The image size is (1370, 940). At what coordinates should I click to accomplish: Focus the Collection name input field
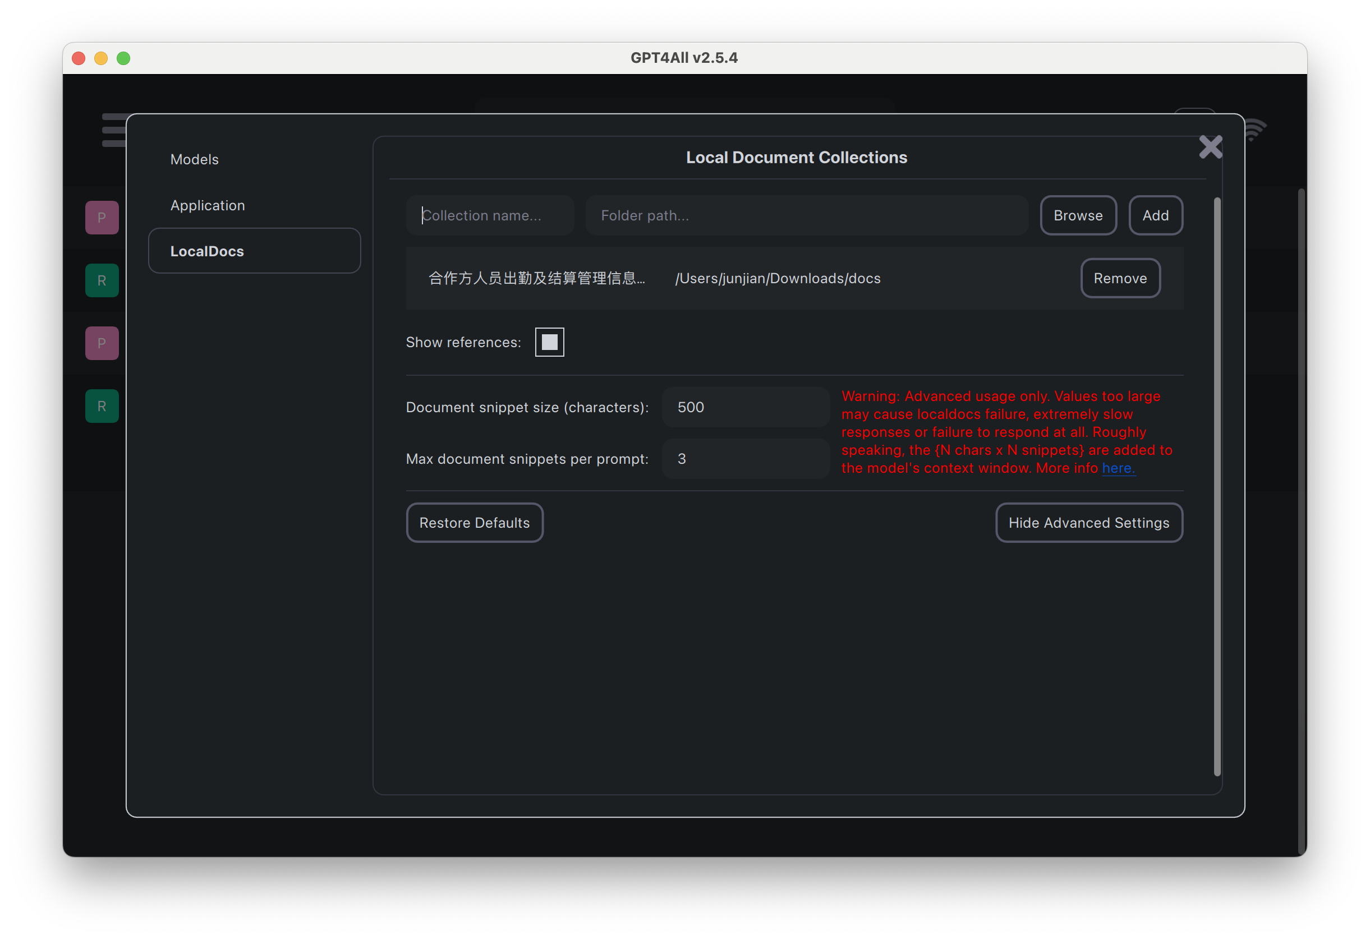click(x=490, y=216)
